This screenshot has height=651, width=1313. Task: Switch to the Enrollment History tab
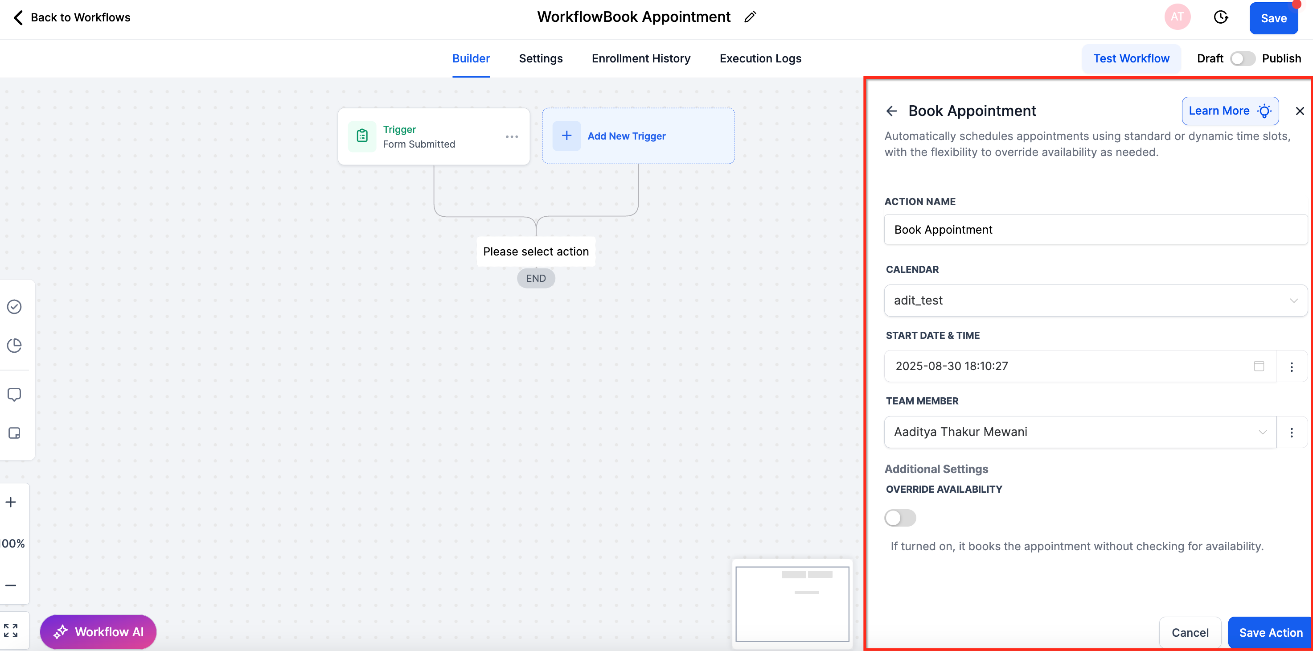coord(641,58)
